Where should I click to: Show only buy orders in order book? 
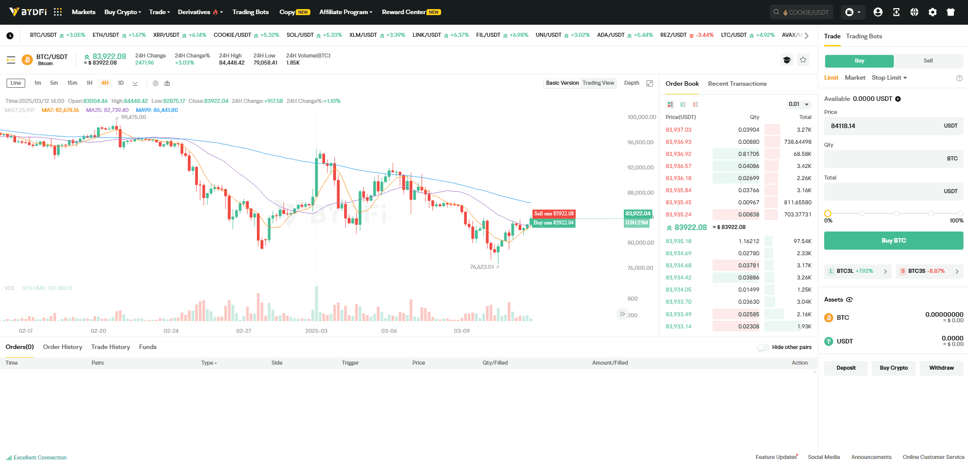[x=683, y=104]
